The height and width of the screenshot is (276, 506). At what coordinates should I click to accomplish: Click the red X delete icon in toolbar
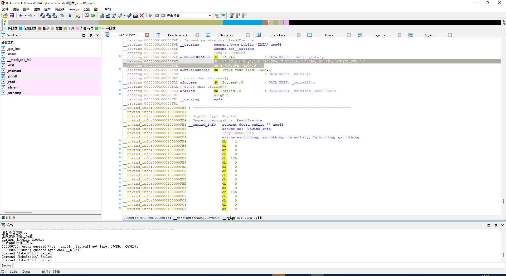click(x=142, y=16)
